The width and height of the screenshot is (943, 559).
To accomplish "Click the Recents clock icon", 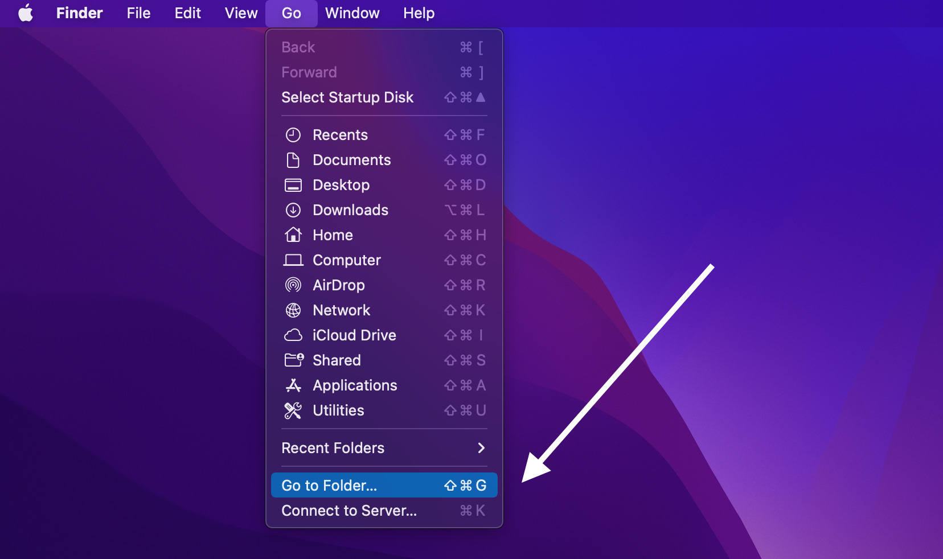I will pos(293,135).
